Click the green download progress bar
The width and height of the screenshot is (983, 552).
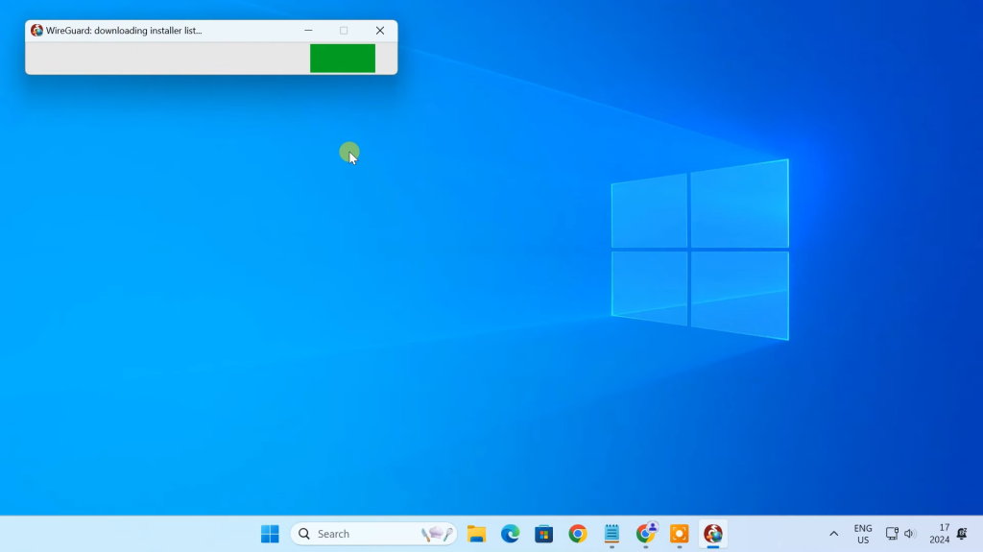(x=343, y=59)
